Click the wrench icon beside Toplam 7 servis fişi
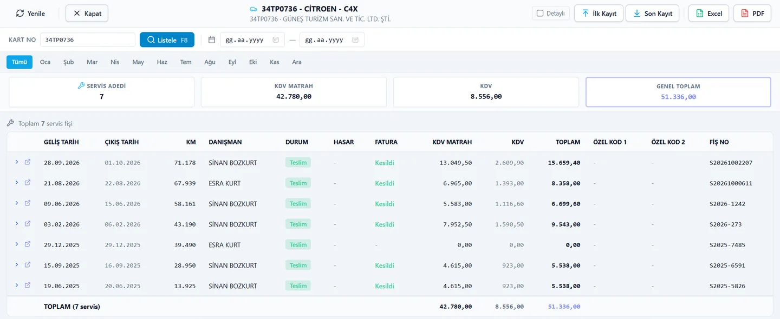The width and height of the screenshot is (780, 319). [x=10, y=123]
